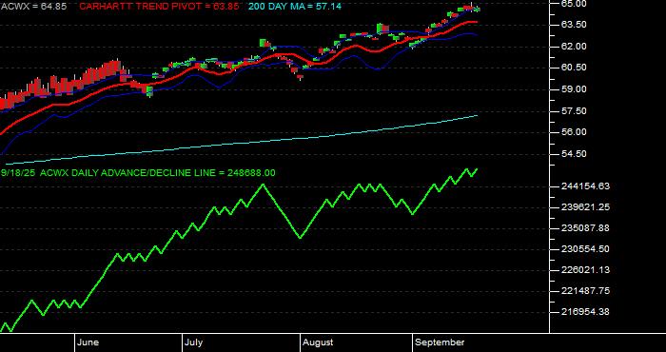
Task: Click the 59.00 price axis label
Action: click(573, 89)
